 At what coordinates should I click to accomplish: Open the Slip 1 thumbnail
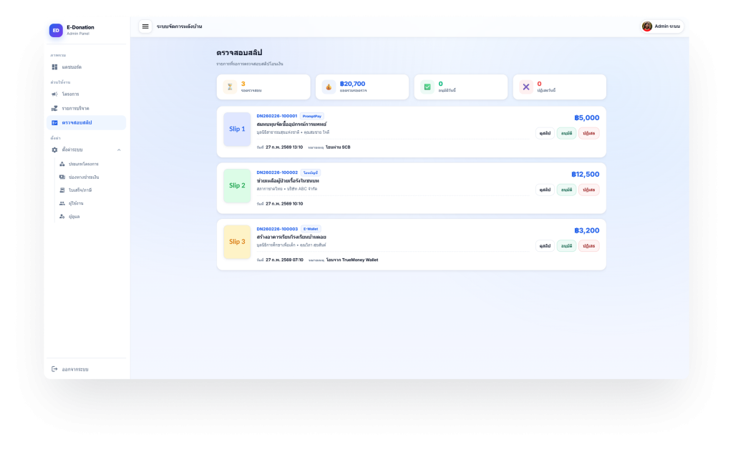click(237, 129)
